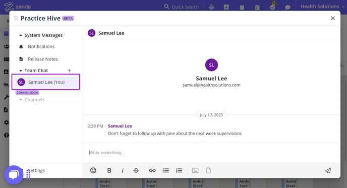
Task: Click the Write something message field
Action: [211, 153]
